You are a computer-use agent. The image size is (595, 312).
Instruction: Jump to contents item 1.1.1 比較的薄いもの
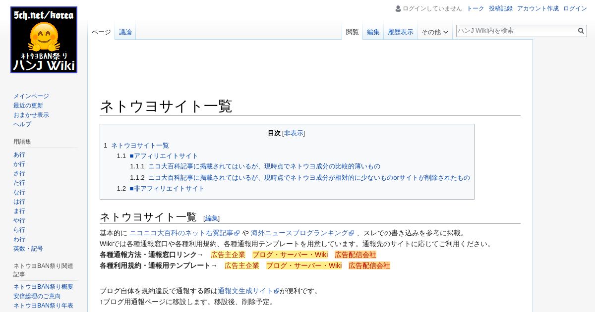pos(255,166)
